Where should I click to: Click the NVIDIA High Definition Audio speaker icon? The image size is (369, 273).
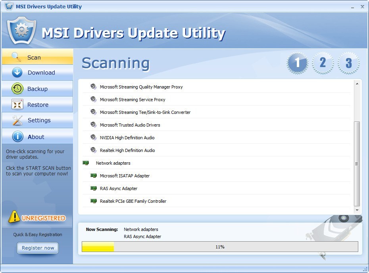(x=93, y=138)
